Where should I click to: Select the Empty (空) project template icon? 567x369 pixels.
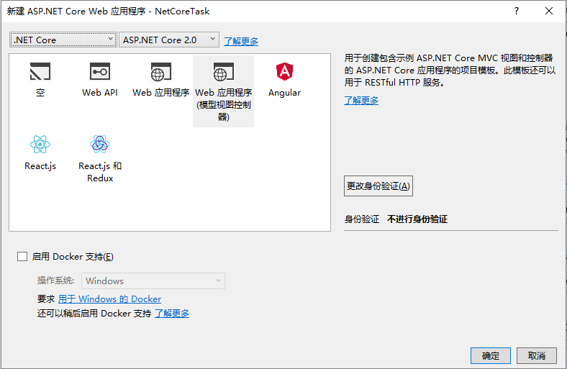[x=40, y=71]
